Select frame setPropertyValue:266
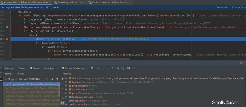This screenshot has height=107, width=246. tap(31, 100)
